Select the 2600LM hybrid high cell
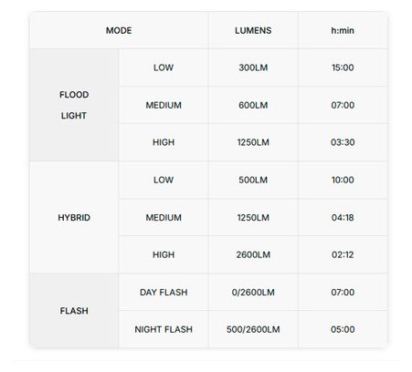Screen dimensions: 412x372 [x=253, y=254]
